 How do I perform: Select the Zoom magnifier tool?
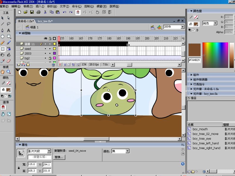coord(9,72)
